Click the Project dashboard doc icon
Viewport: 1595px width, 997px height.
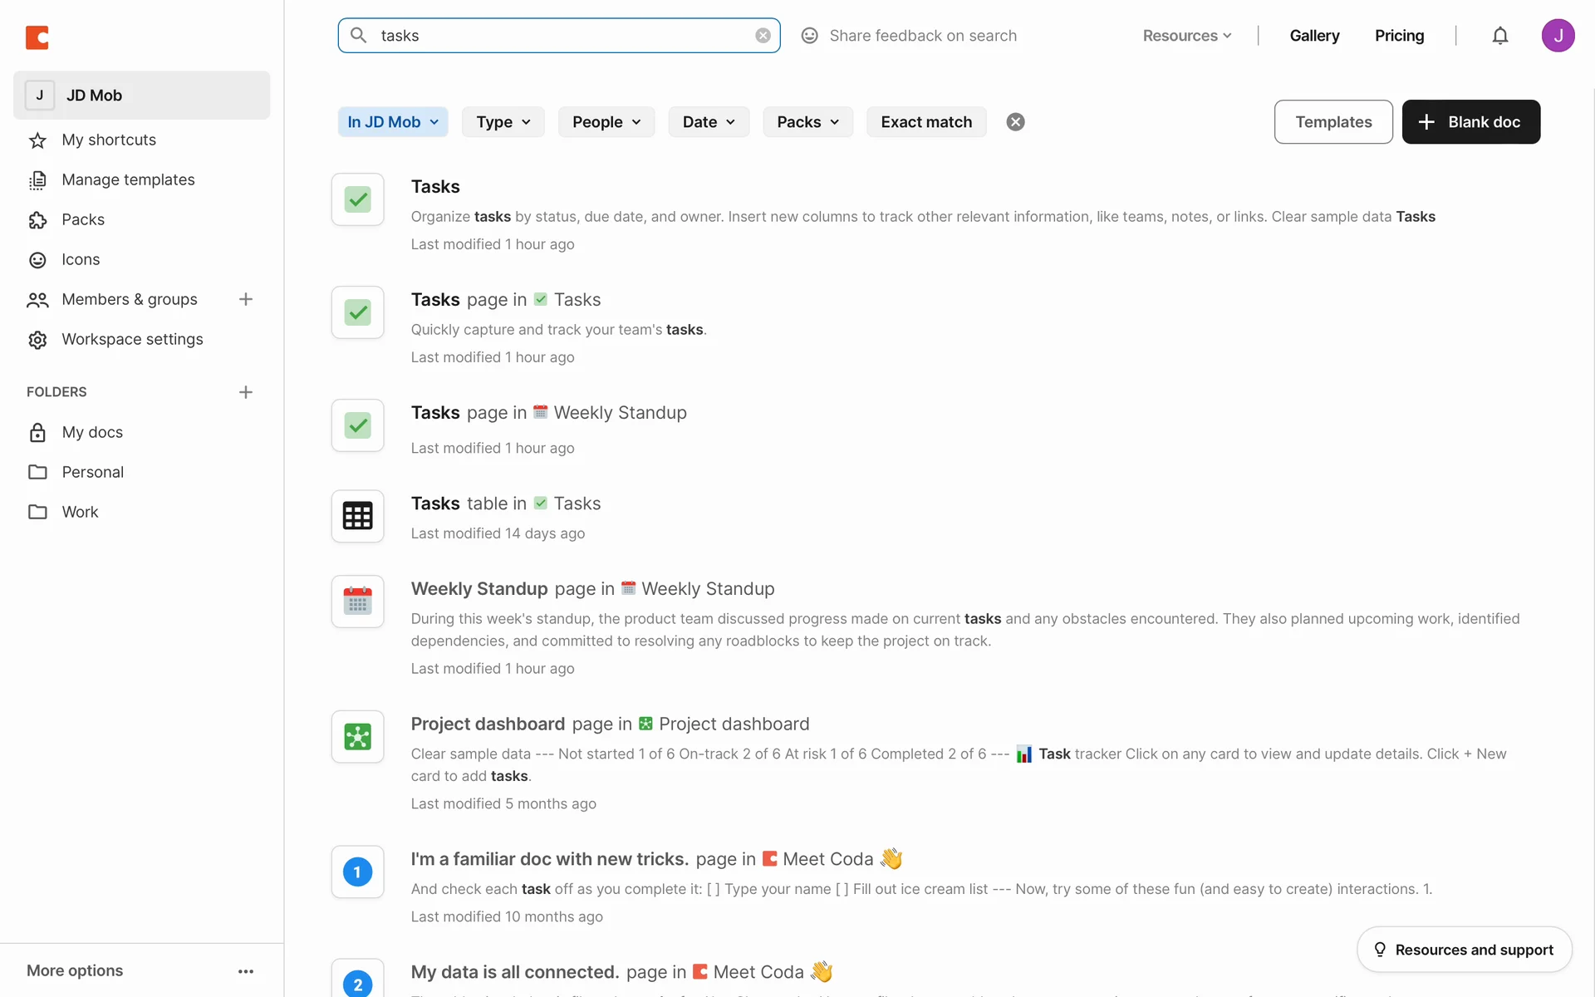point(357,737)
